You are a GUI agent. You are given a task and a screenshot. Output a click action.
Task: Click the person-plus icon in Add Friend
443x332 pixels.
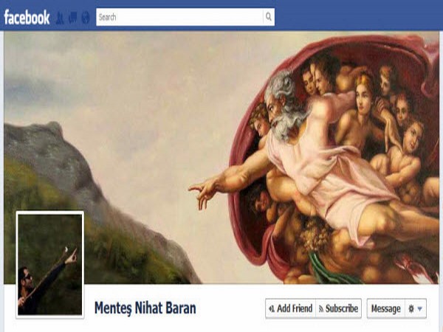click(x=272, y=309)
